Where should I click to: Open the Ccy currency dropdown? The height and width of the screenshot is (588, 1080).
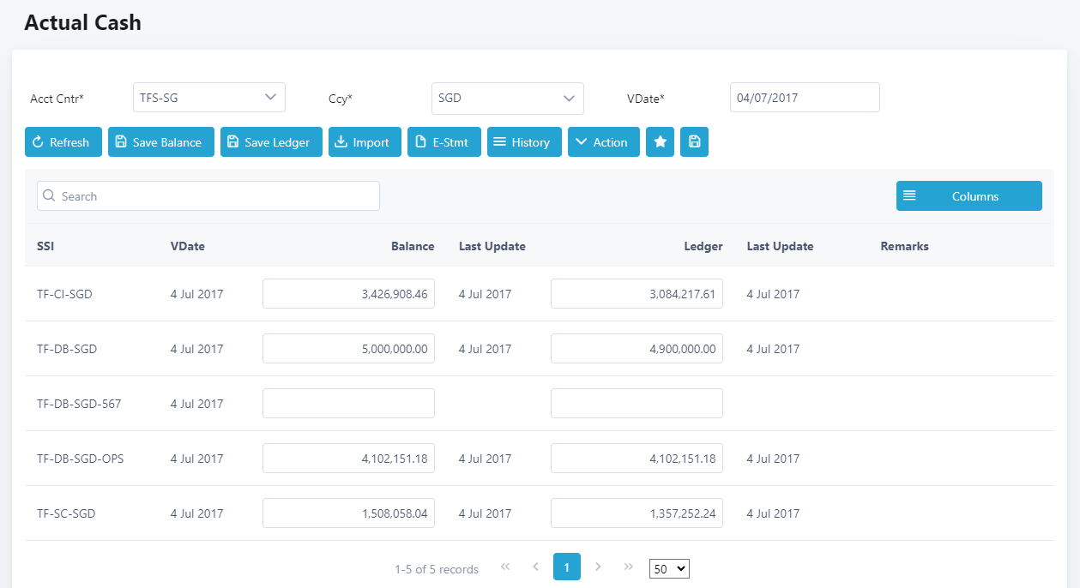[507, 99]
